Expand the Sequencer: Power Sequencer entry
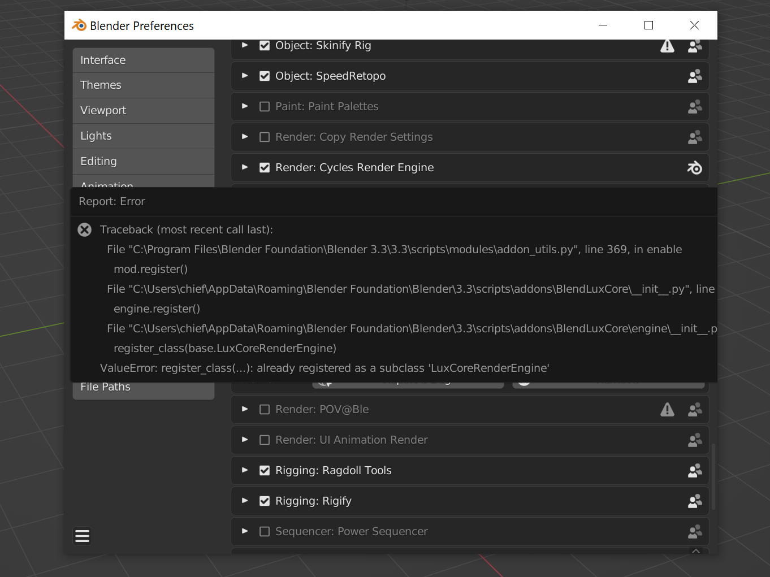 pos(245,531)
